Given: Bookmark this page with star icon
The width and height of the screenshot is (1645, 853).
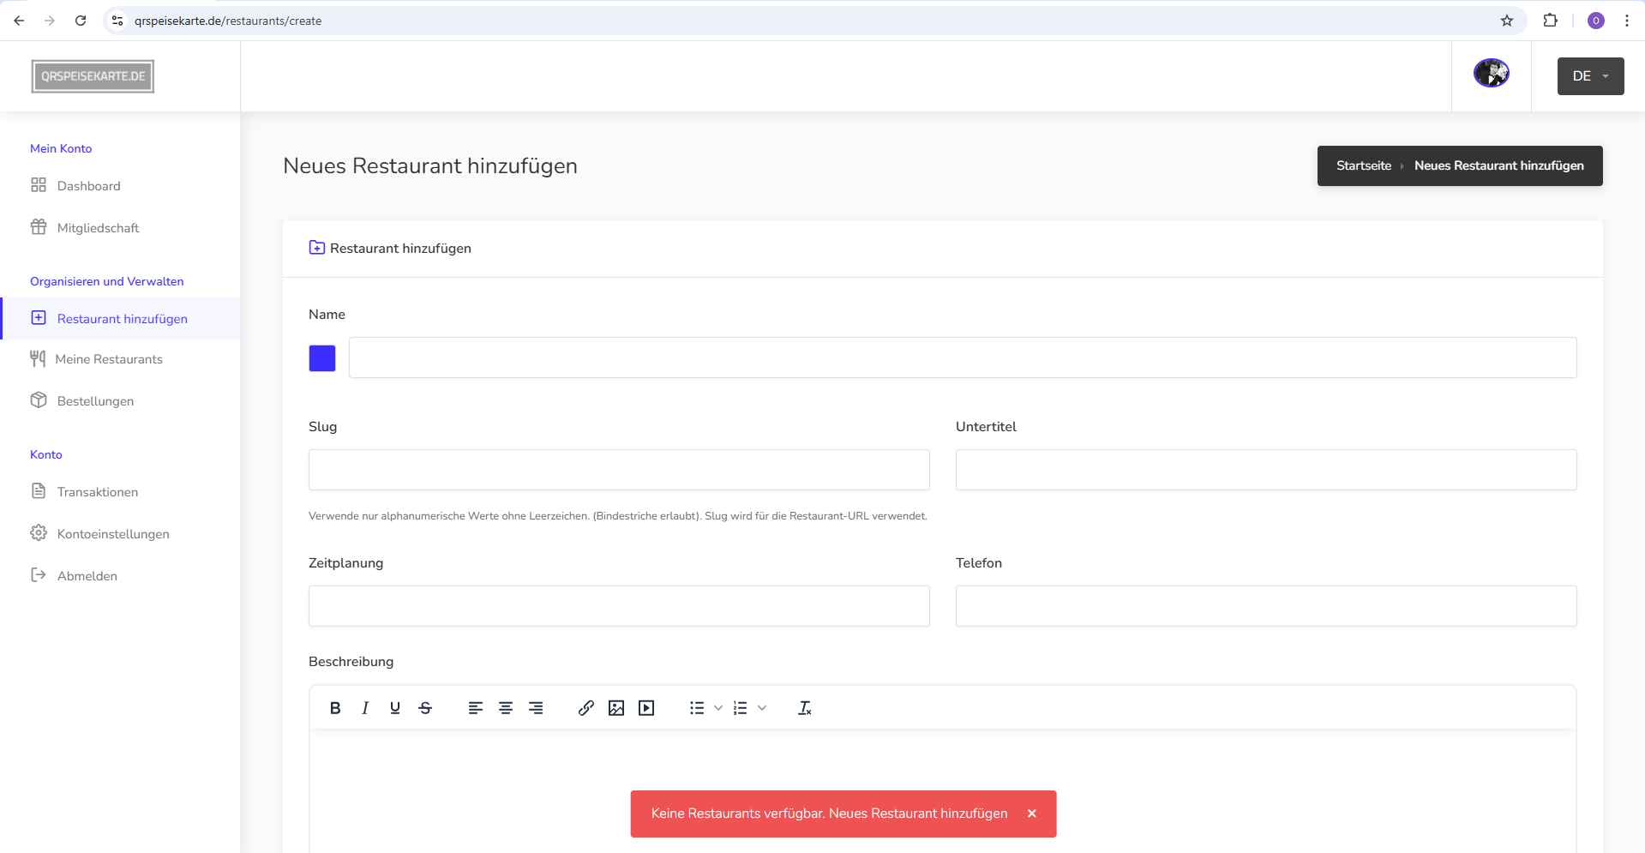Looking at the screenshot, I should (x=1507, y=21).
